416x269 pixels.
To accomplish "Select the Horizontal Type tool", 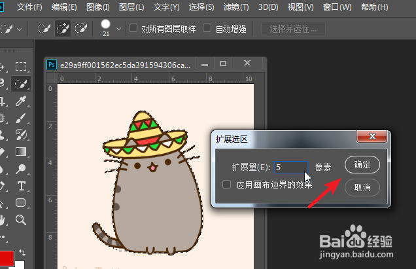I will click(21, 186).
